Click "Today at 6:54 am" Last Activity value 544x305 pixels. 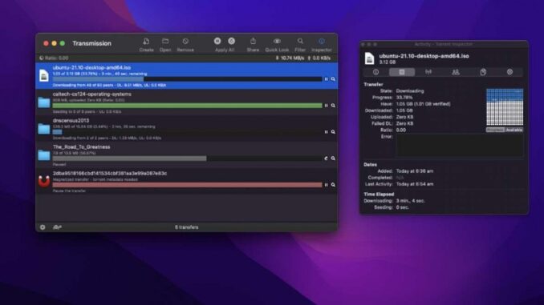click(x=415, y=184)
